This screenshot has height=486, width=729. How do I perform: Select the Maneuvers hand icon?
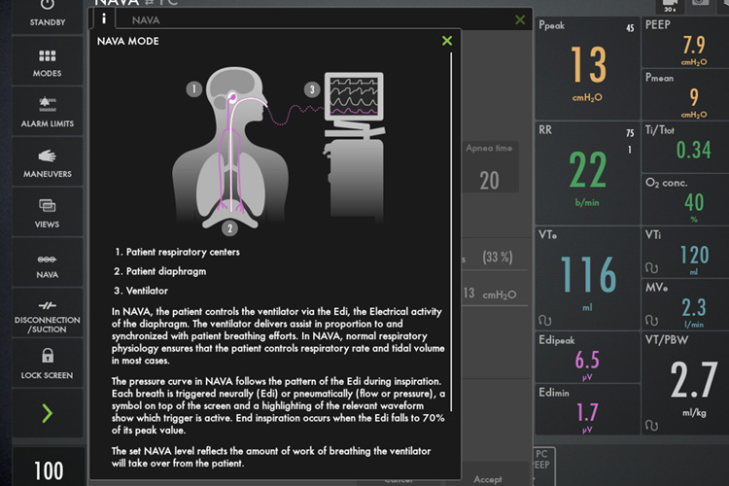[x=47, y=163]
